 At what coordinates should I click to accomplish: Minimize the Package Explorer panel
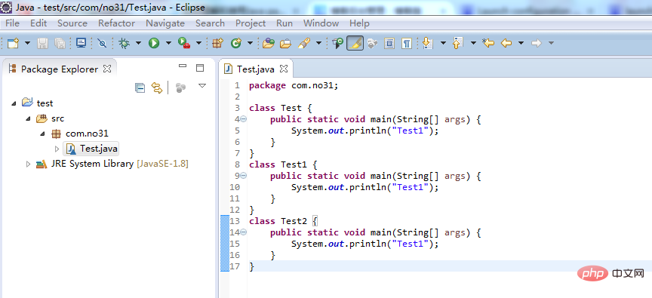coord(183,66)
